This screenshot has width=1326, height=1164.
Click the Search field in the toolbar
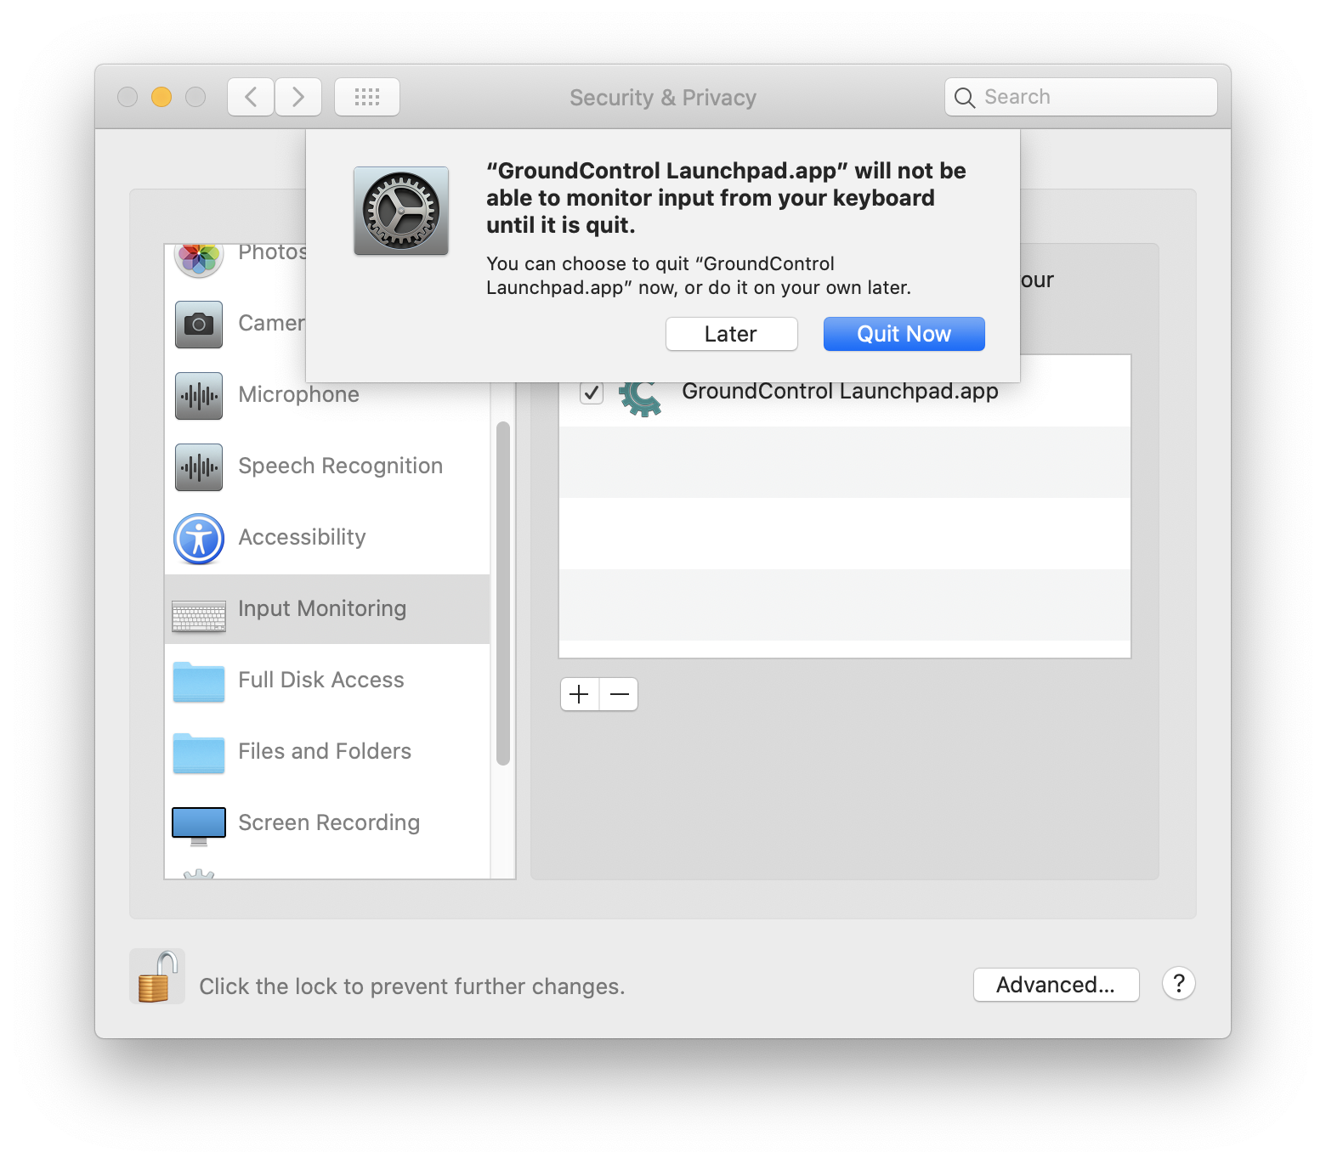click(1081, 97)
